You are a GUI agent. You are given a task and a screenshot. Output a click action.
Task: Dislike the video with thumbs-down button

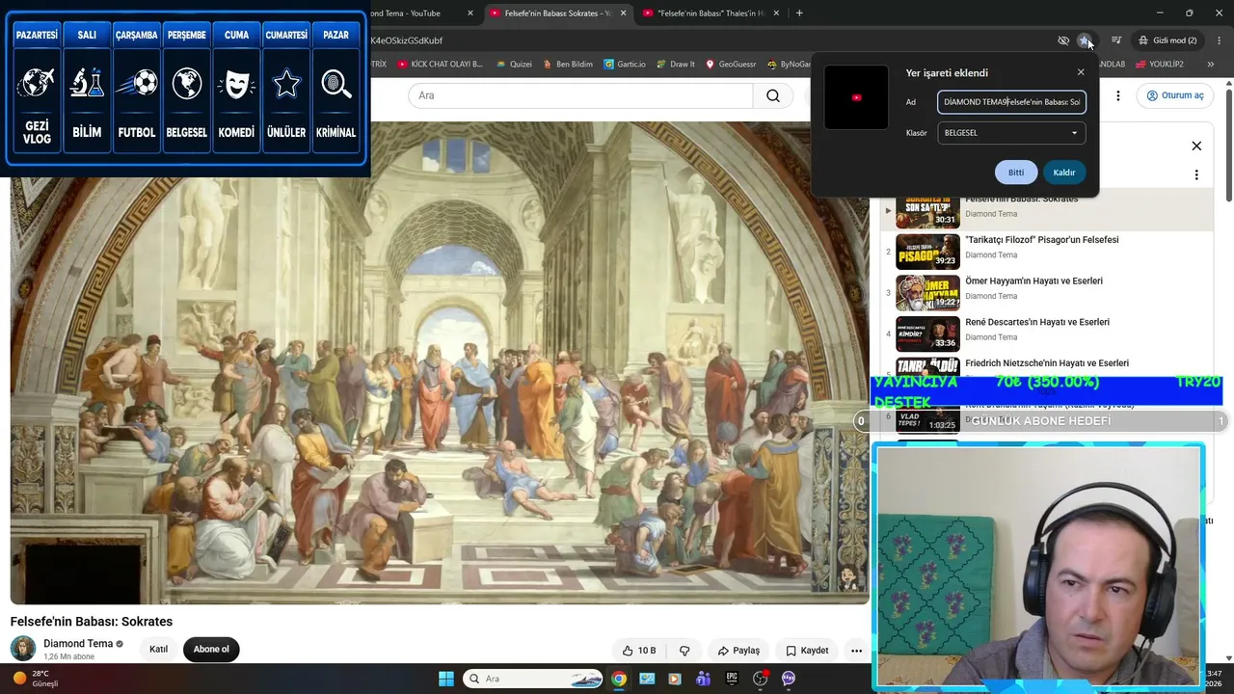pos(684,651)
